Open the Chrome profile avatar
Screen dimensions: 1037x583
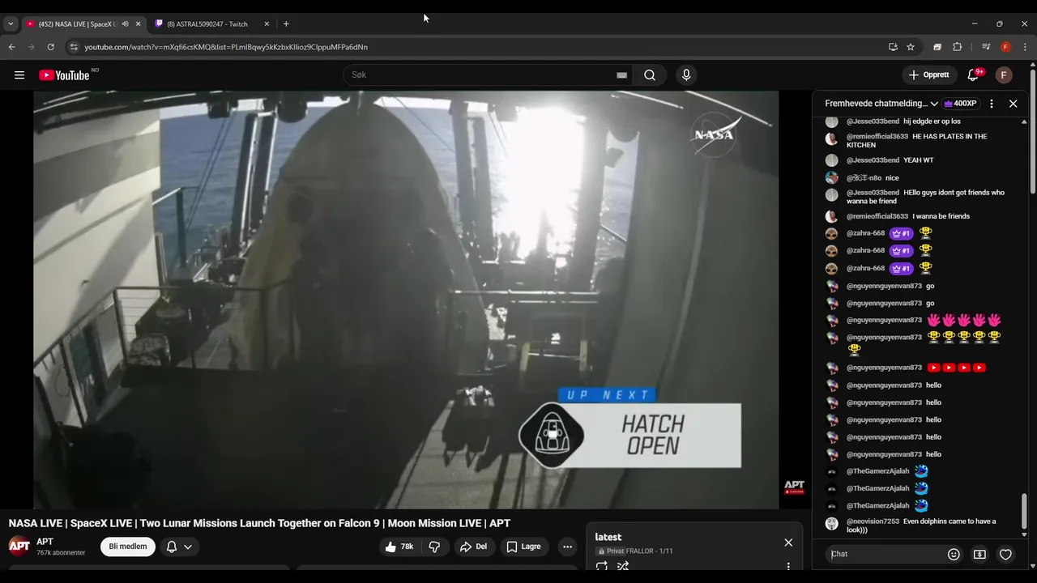click(1005, 47)
